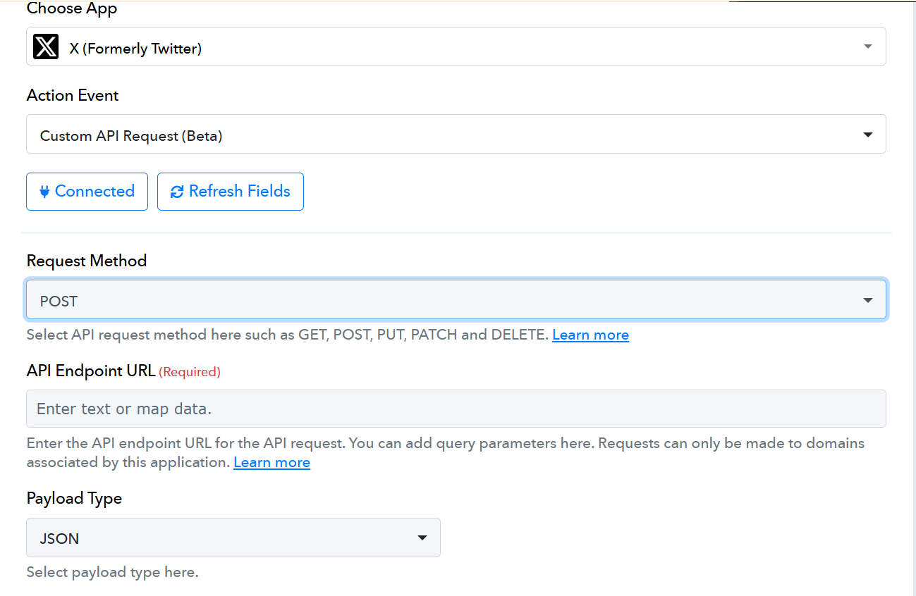916x596 pixels.
Task: Click the Connected button text
Action: coord(94,192)
